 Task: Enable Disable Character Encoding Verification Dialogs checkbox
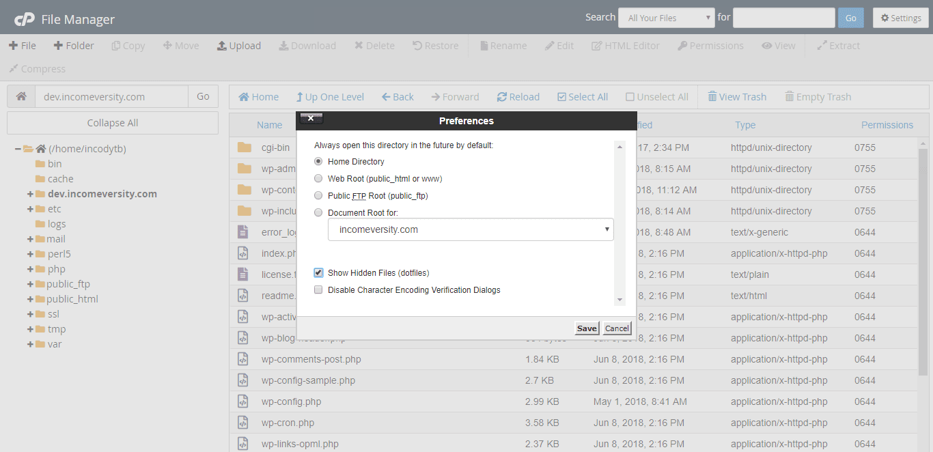318,289
